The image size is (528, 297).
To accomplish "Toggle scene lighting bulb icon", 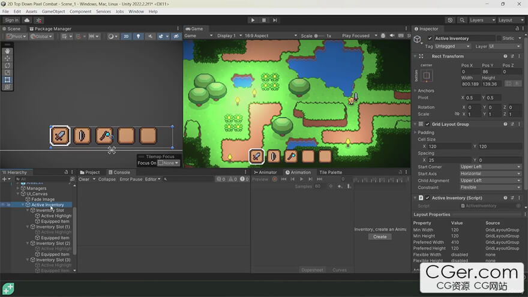I will [137, 37].
